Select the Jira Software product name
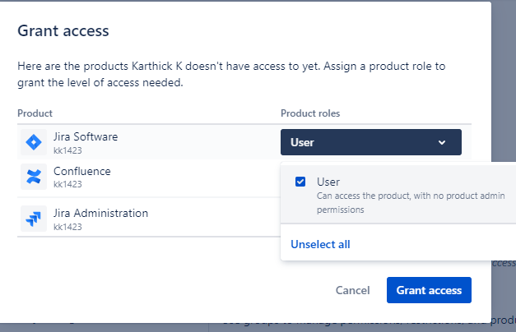Viewport: 516px width, 332px height. coord(86,136)
